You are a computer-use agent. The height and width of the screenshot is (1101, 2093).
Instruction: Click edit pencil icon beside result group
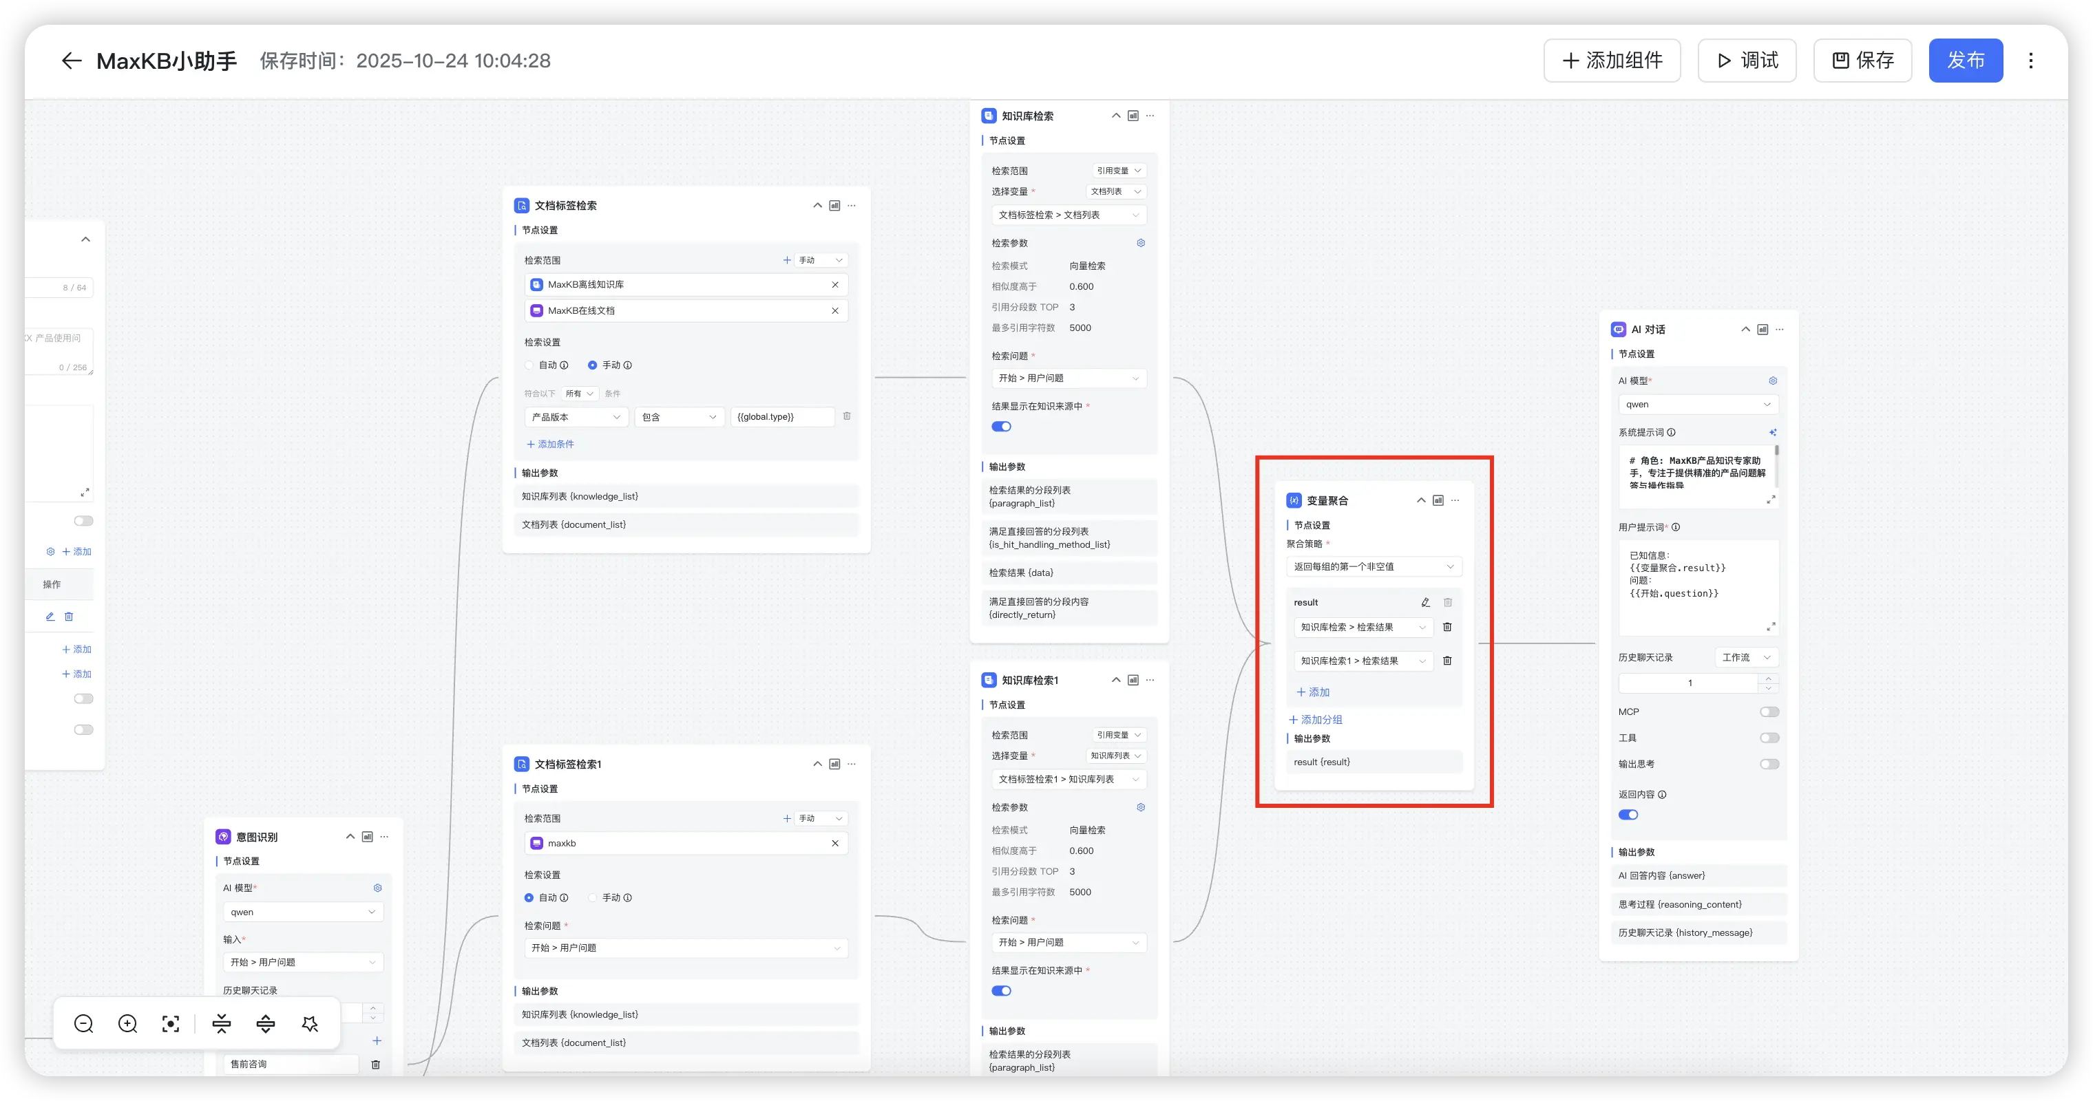coord(1425,603)
